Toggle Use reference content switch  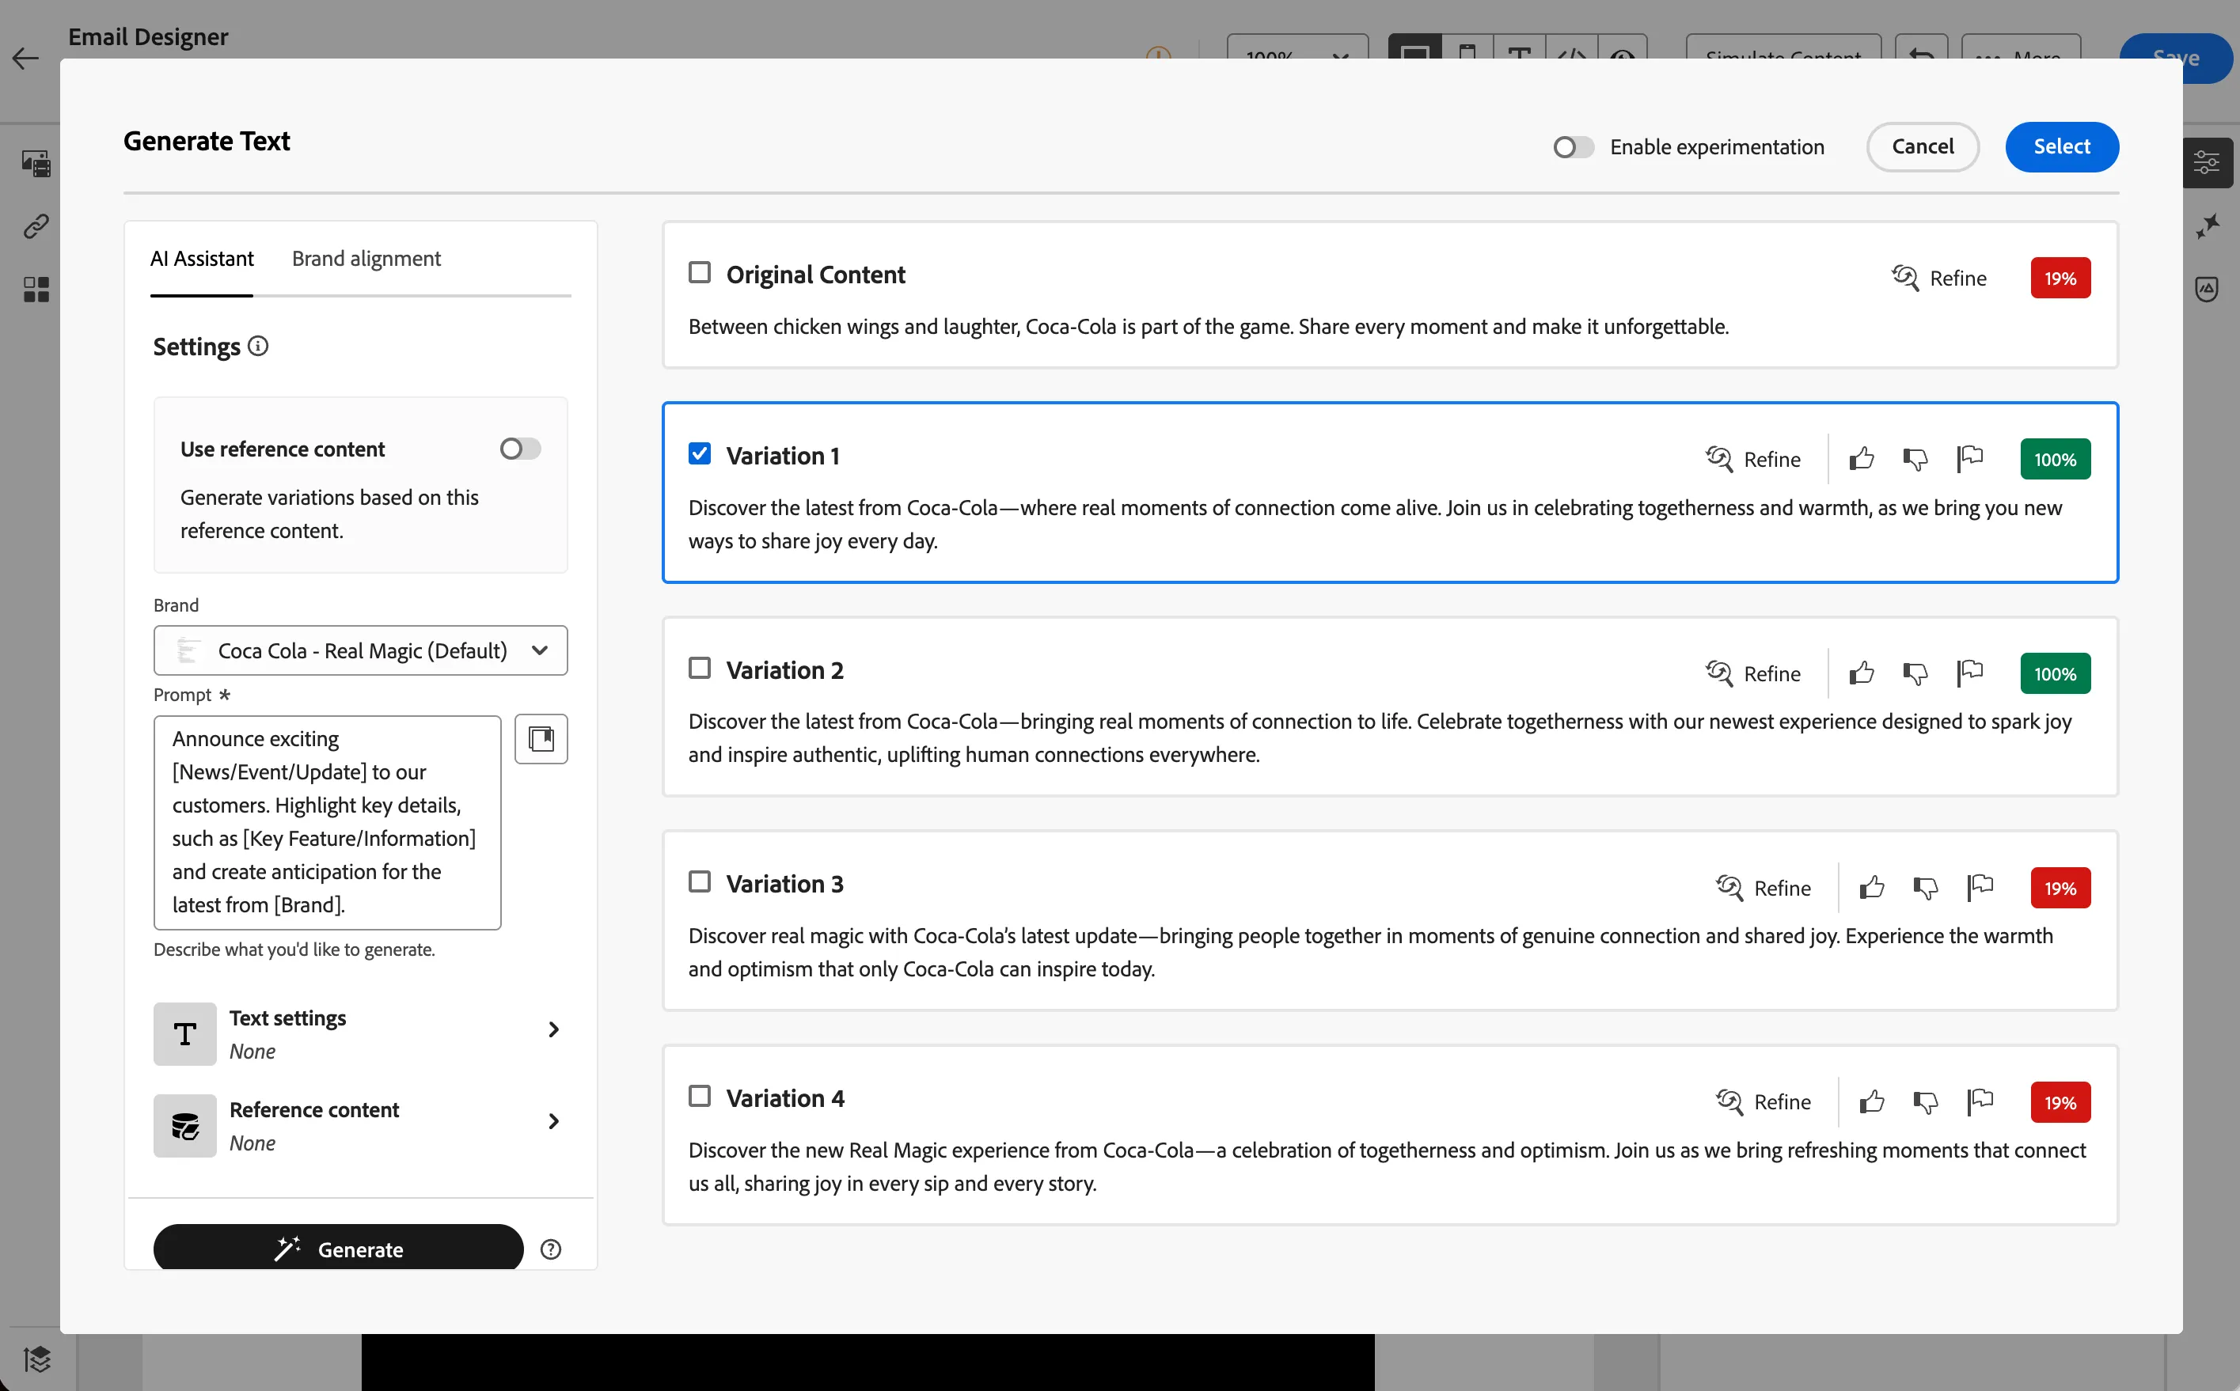520,448
